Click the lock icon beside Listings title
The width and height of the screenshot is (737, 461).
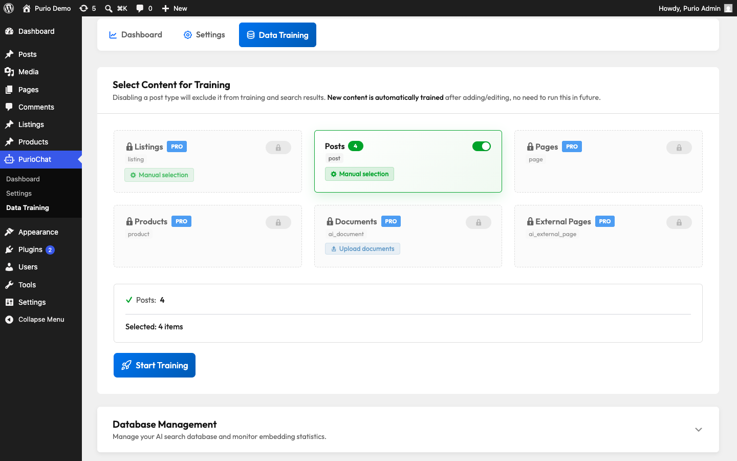click(129, 146)
